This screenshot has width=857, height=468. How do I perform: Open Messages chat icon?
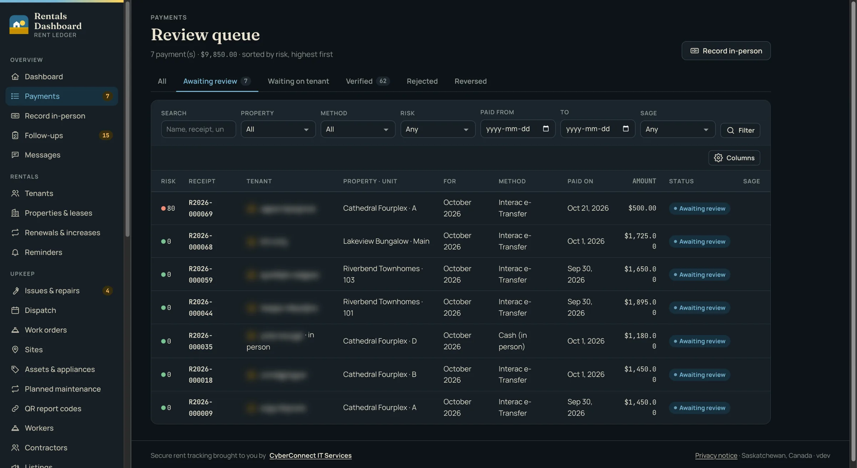[x=15, y=155]
